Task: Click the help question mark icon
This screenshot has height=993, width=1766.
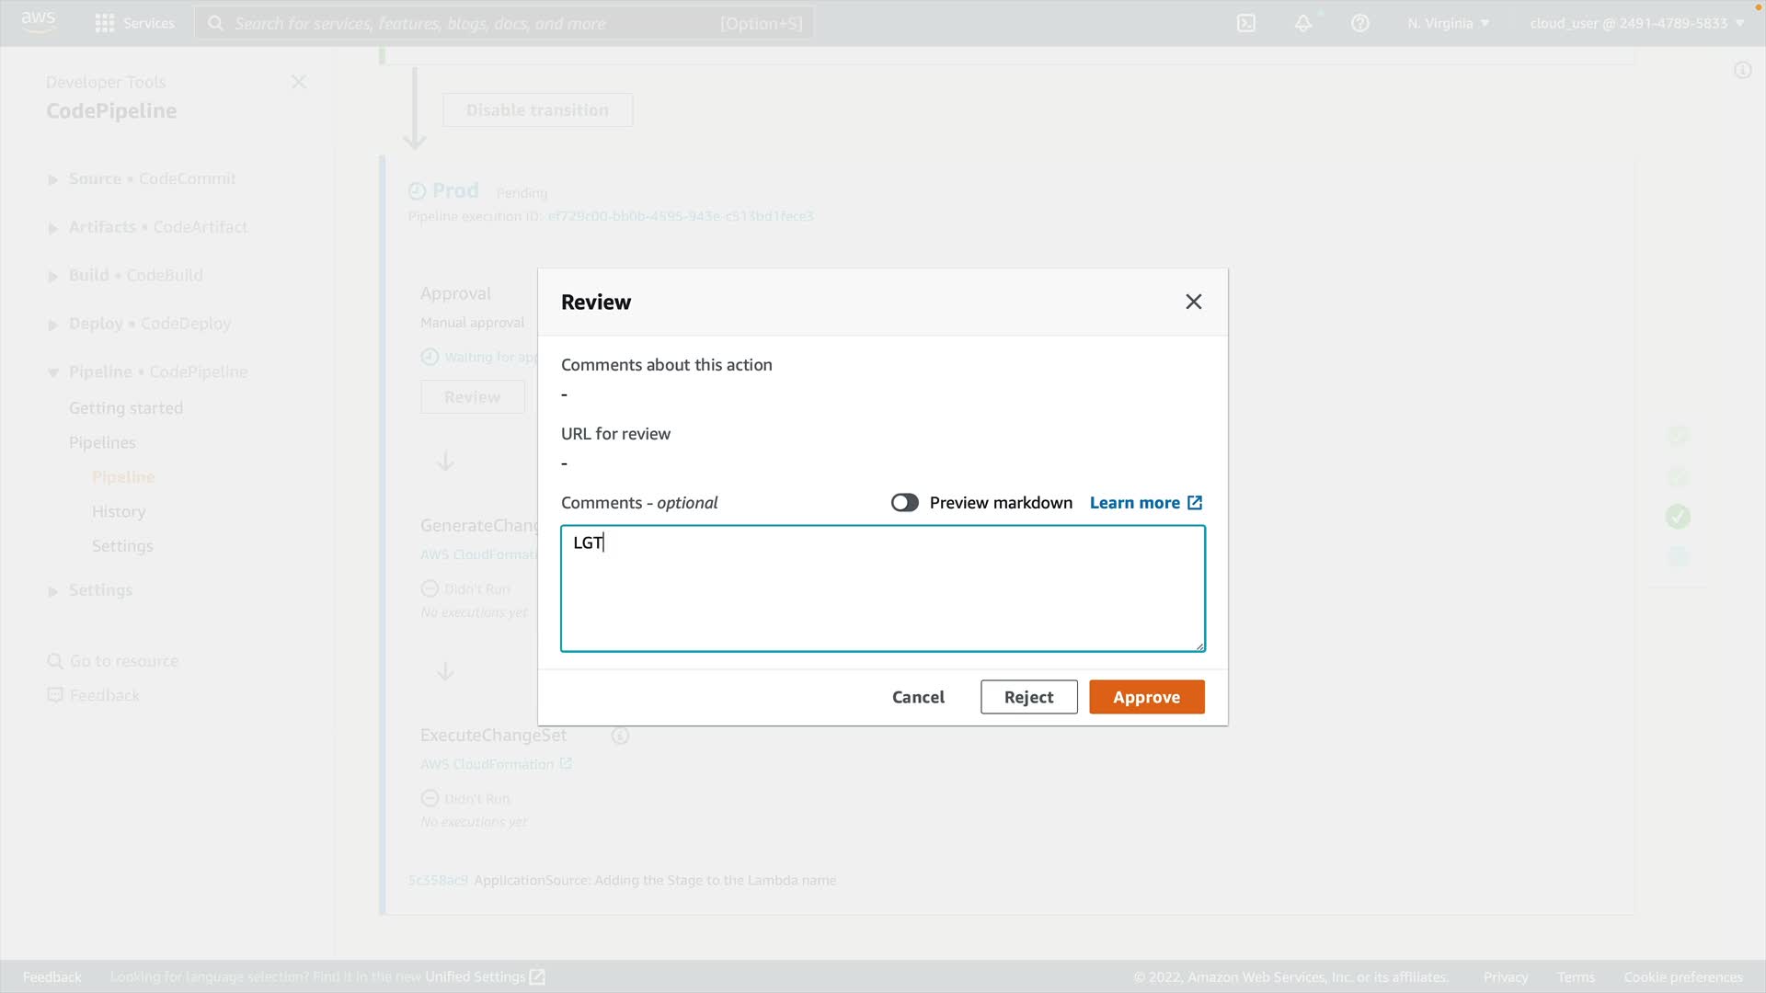Action: tap(1360, 23)
